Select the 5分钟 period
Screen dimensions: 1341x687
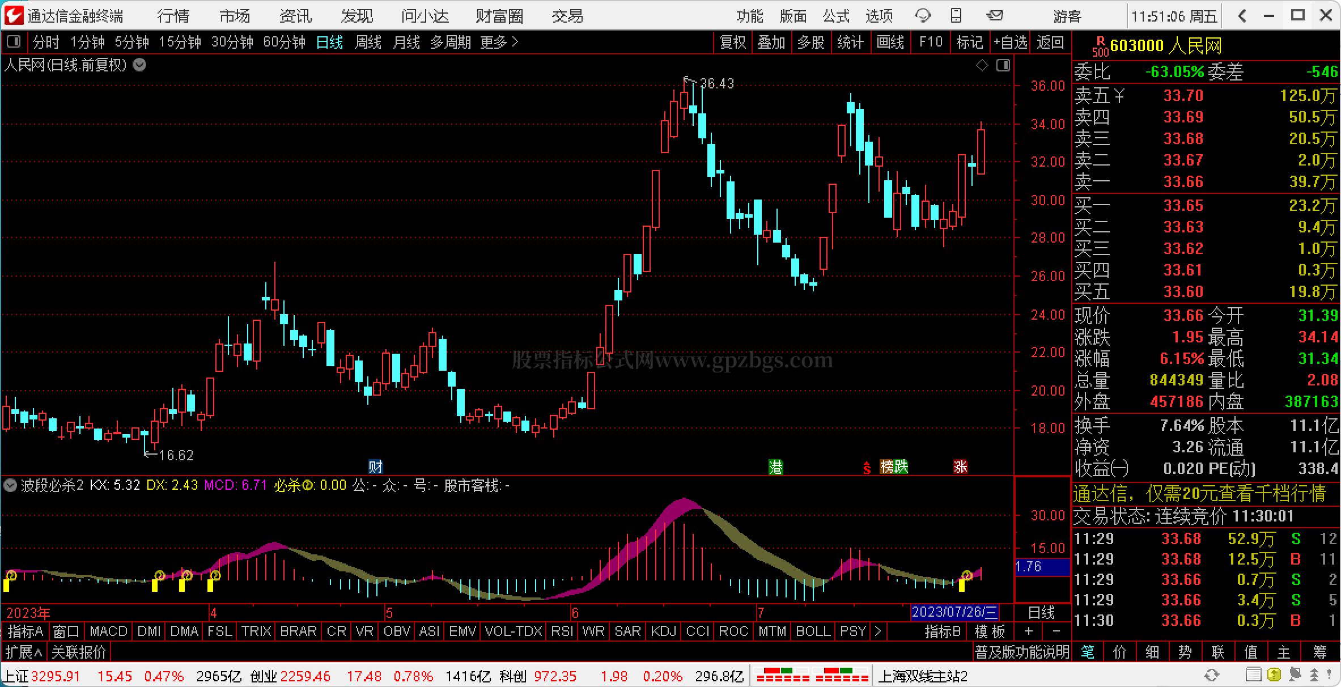click(131, 42)
